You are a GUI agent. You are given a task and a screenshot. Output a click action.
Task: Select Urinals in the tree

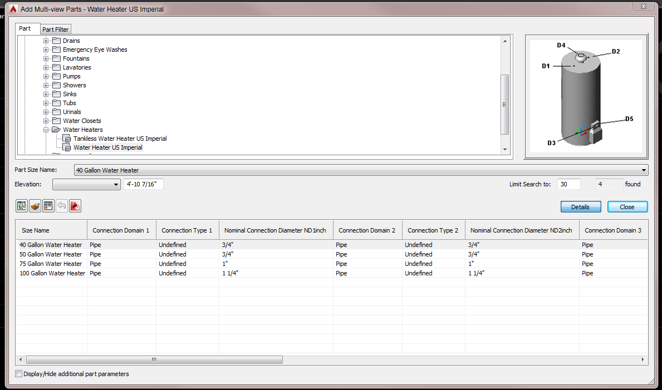(x=72, y=112)
